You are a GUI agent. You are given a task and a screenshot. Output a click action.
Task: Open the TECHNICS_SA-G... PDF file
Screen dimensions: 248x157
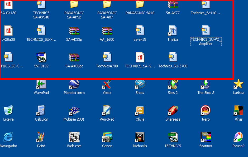click(140, 57)
